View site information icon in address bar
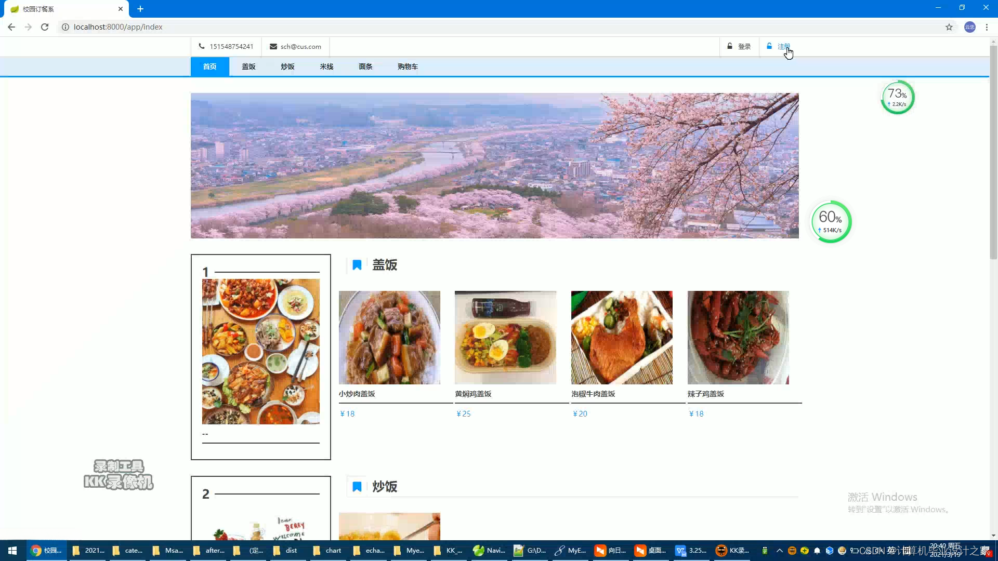Viewport: 998px width, 561px height. (x=65, y=27)
